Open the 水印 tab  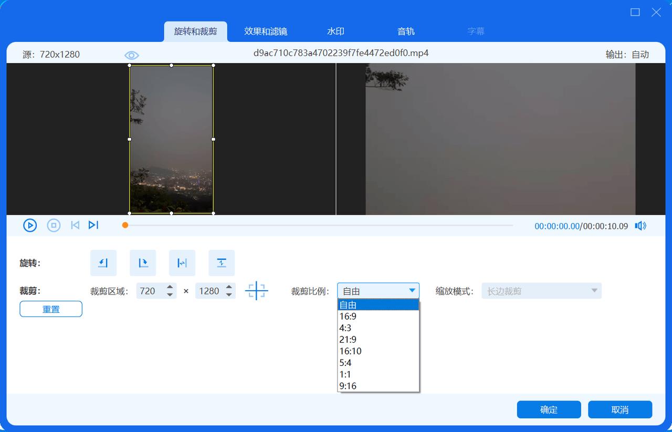click(x=335, y=31)
